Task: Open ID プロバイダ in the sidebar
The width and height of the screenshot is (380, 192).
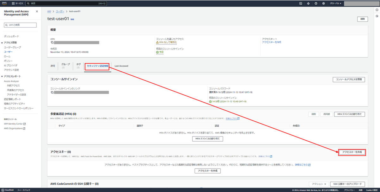Action: [x=10, y=65]
